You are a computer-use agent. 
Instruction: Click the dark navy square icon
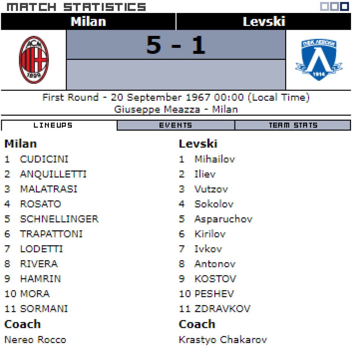click(345, 6)
